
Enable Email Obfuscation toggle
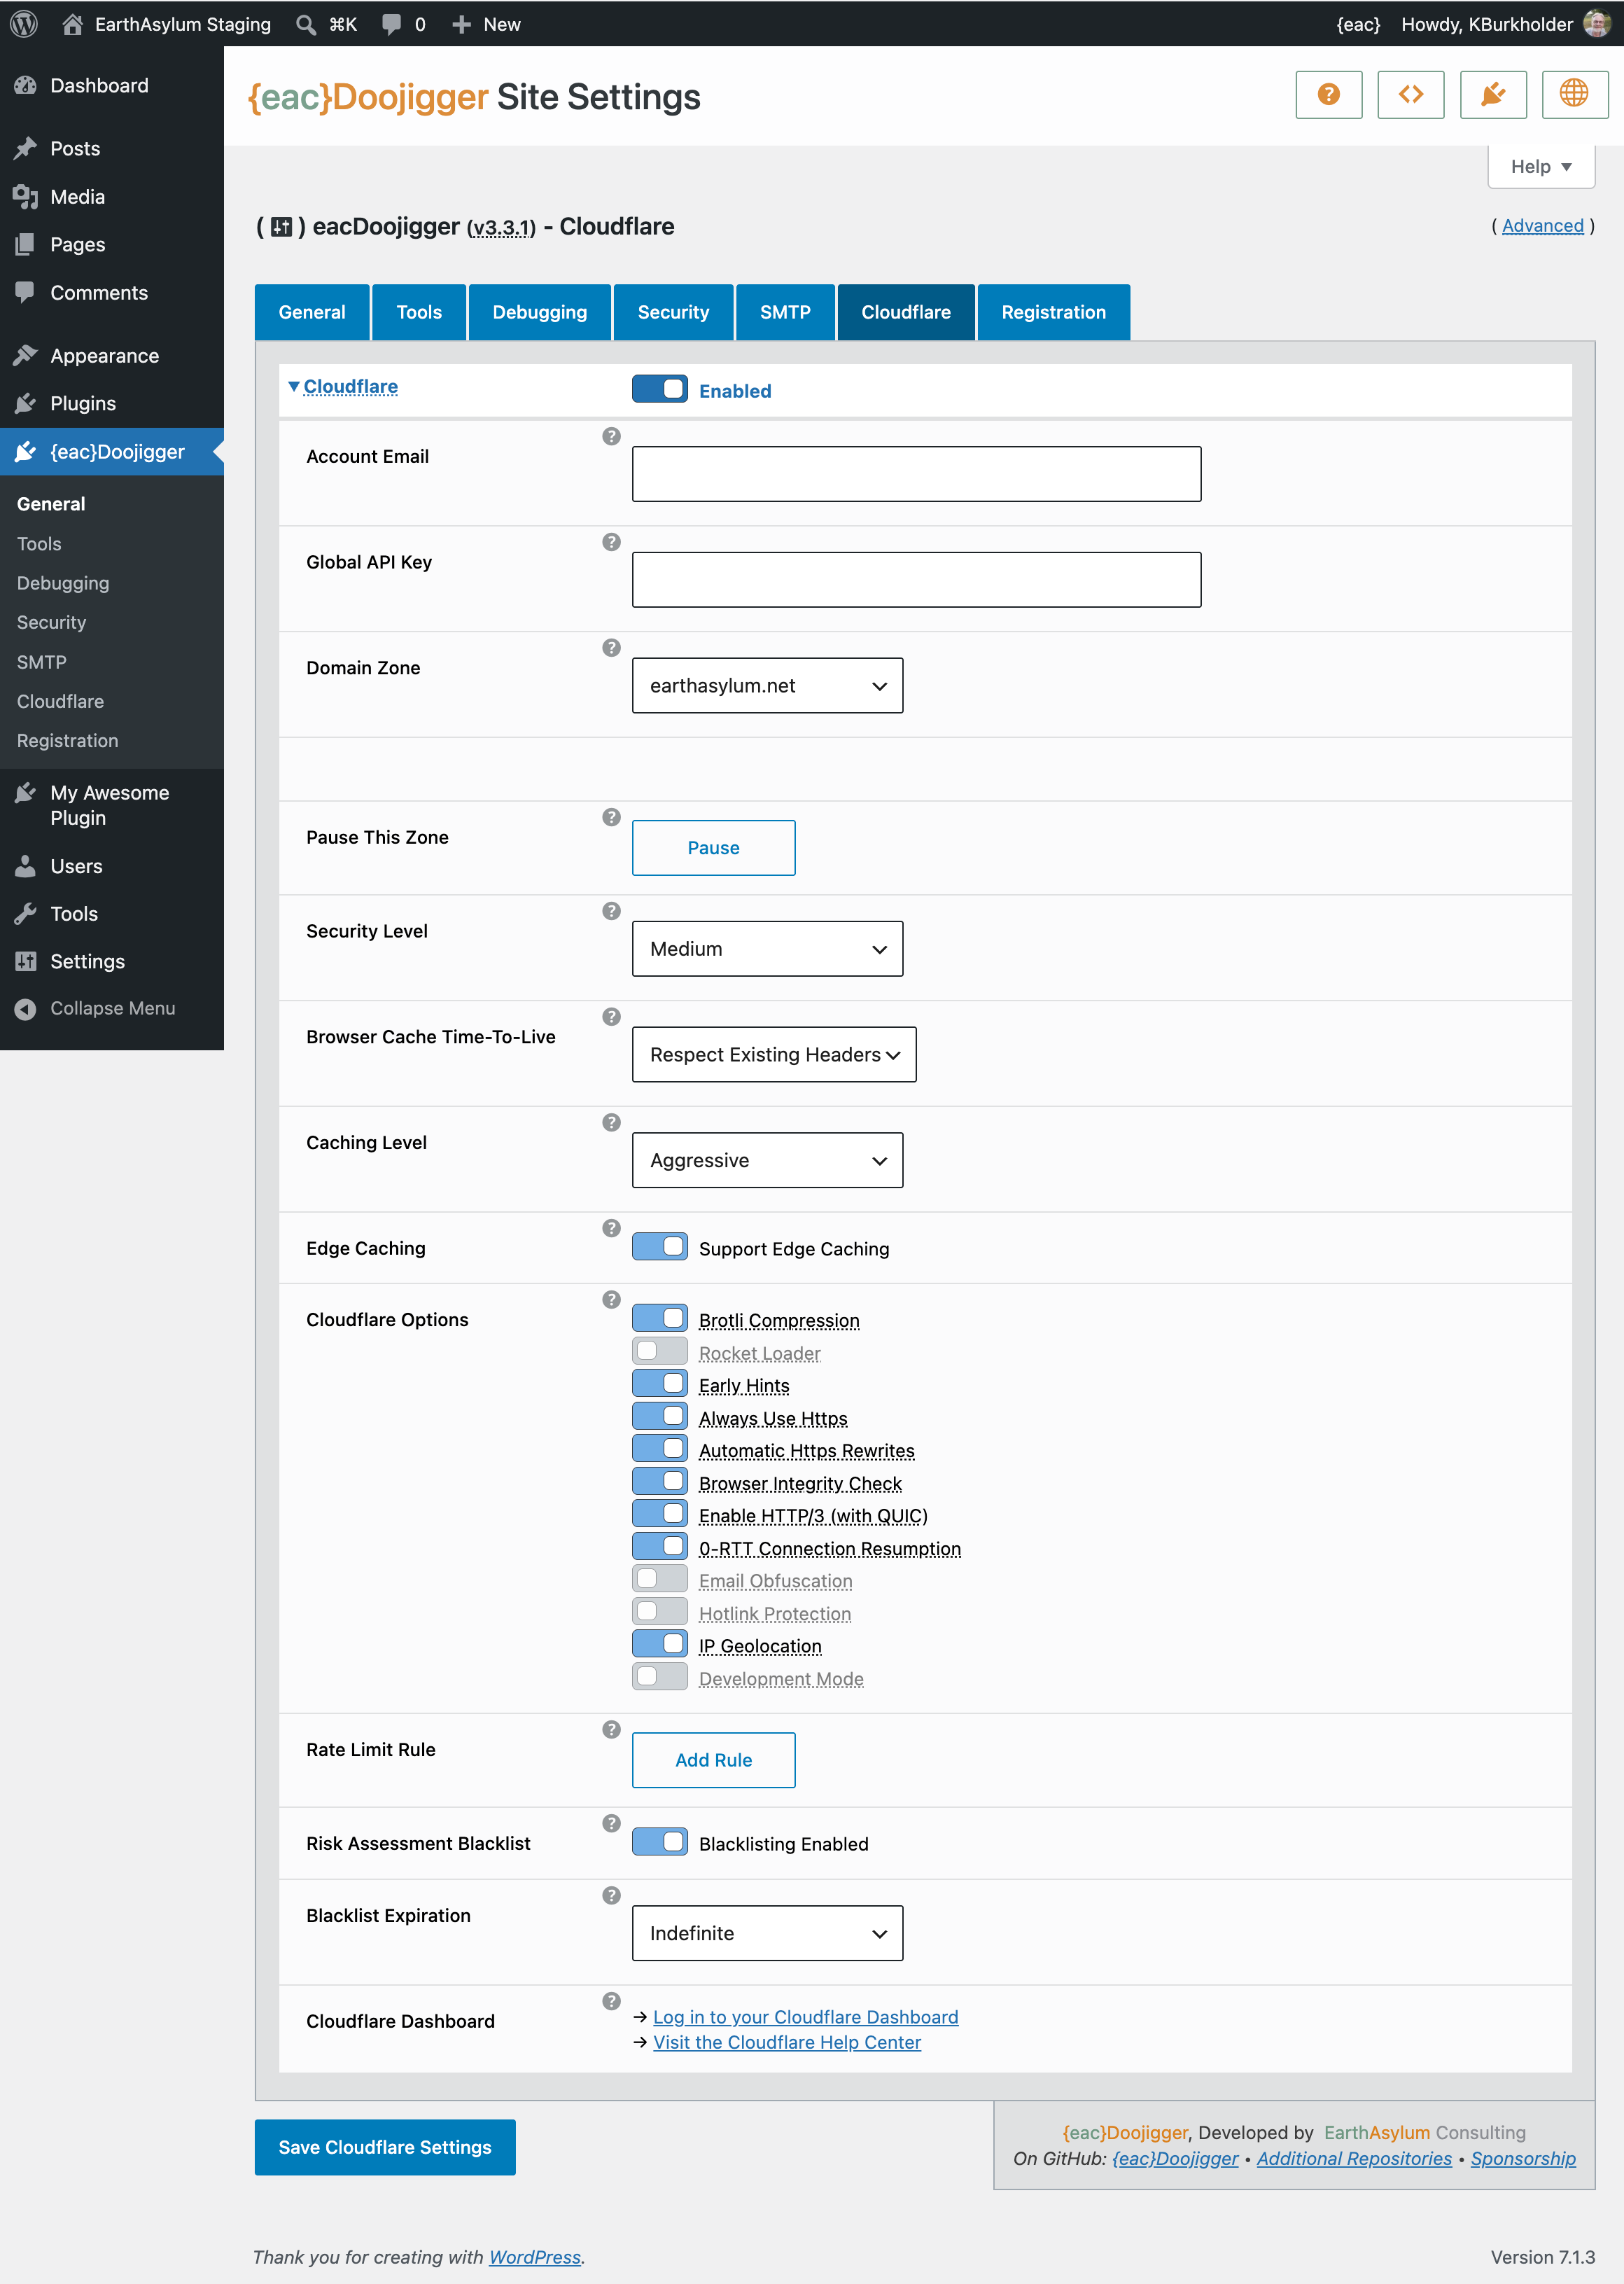point(660,1579)
